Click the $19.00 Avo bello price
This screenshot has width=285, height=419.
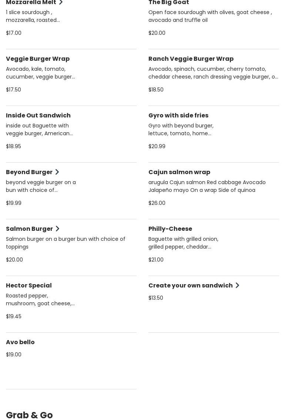[14, 355]
